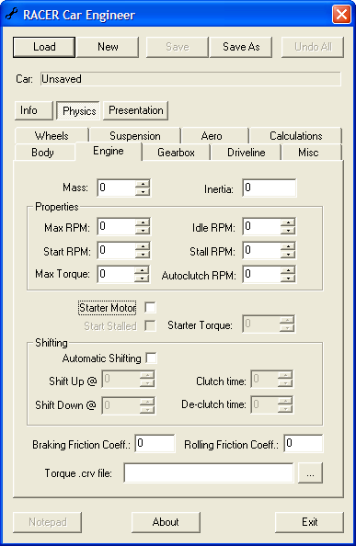Click the Torque .crv file text box
Image resolution: width=356 pixels, height=546 pixels.
[209, 472]
